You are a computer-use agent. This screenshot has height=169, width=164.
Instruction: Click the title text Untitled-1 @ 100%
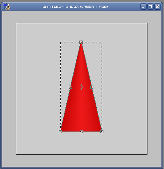click(61, 7)
